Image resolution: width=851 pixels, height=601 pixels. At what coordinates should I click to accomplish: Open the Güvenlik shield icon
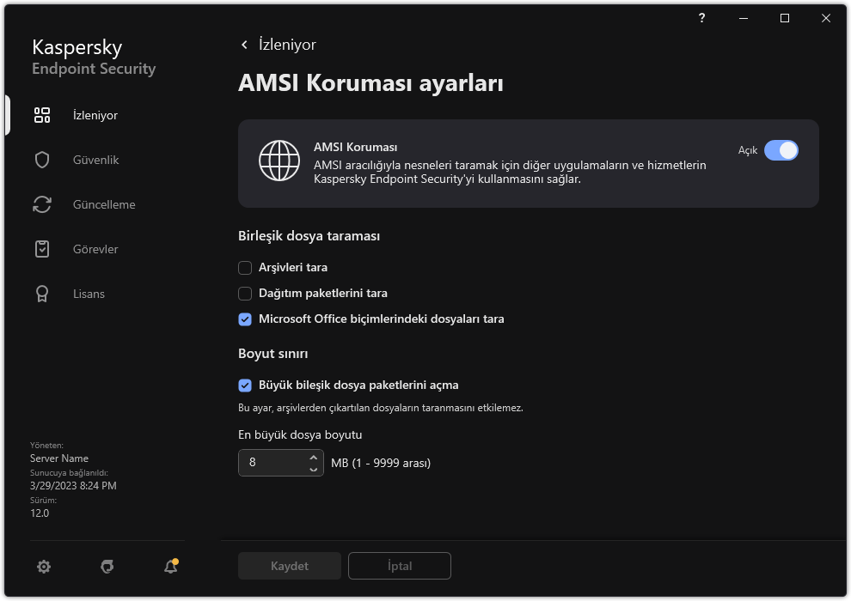point(42,160)
